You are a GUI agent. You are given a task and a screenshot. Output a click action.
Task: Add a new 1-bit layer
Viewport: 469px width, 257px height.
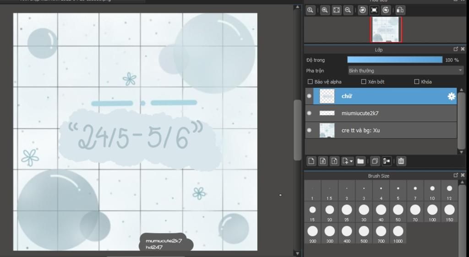(334, 161)
